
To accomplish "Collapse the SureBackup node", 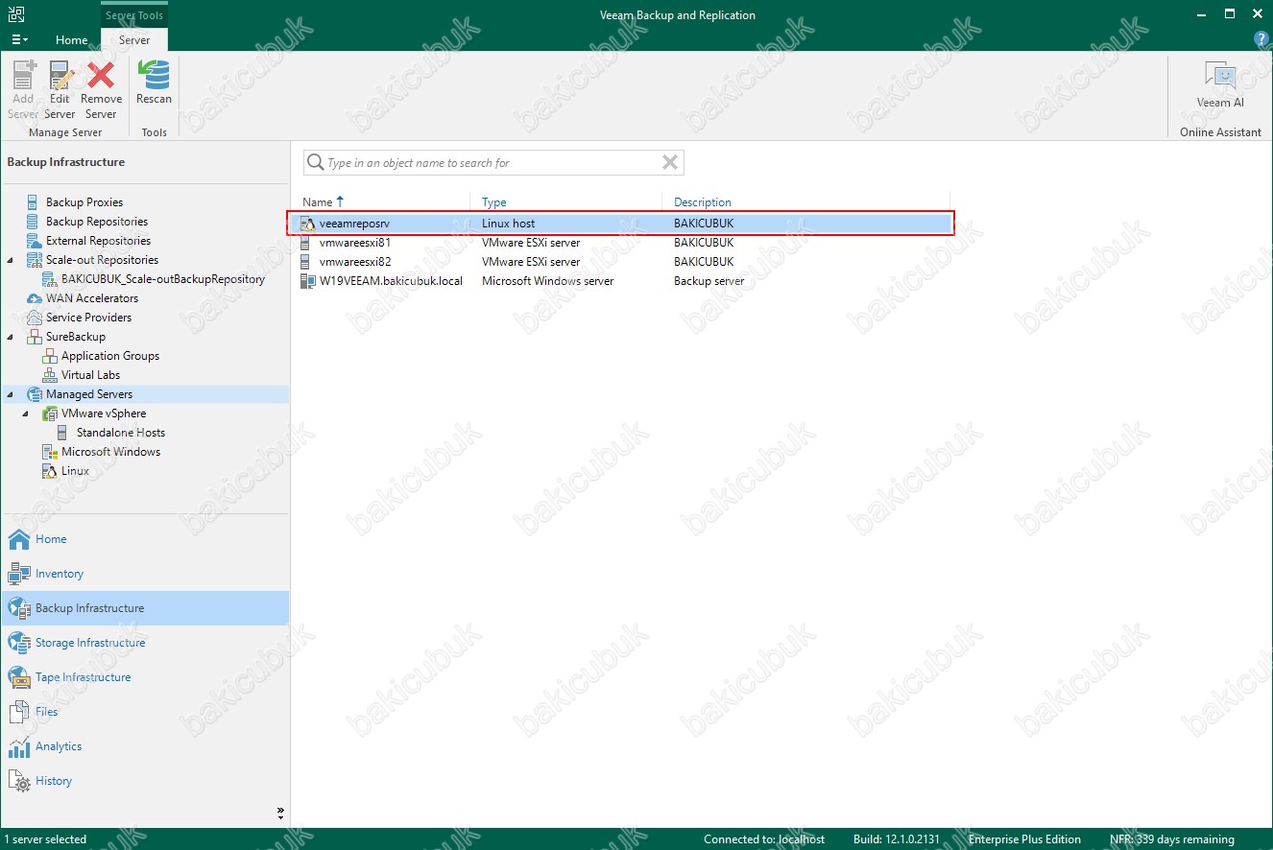I will 11,337.
